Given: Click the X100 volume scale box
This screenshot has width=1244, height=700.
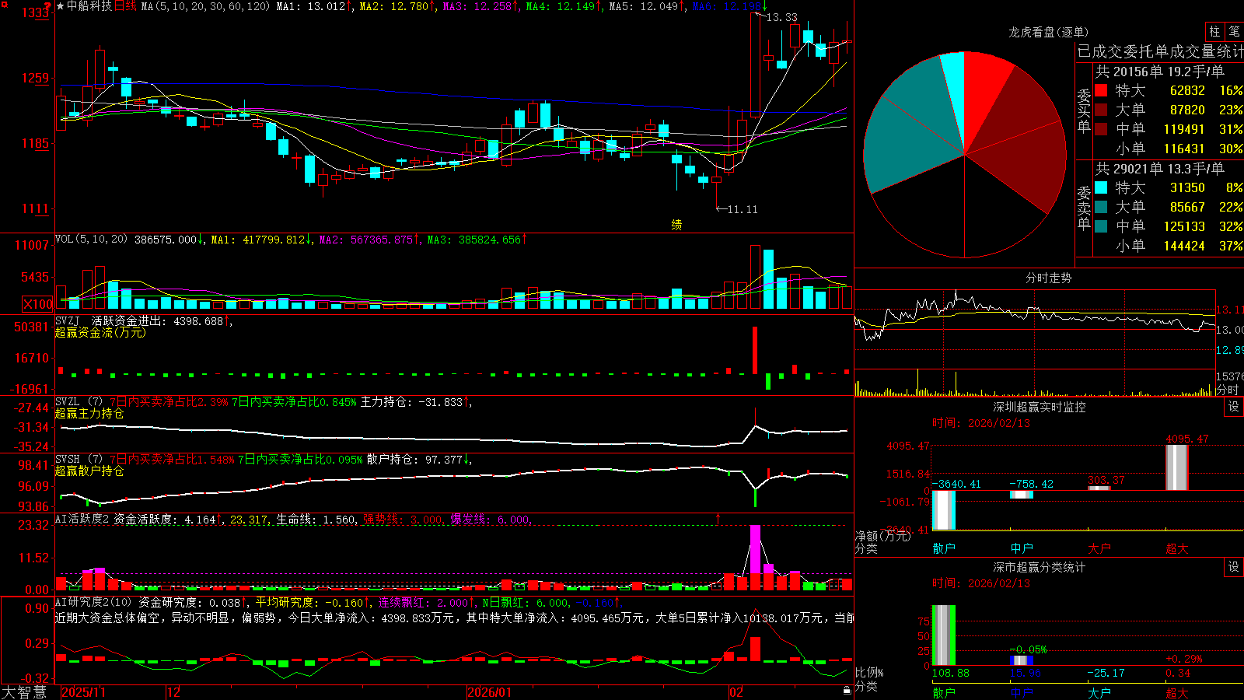Looking at the screenshot, I should tap(38, 304).
